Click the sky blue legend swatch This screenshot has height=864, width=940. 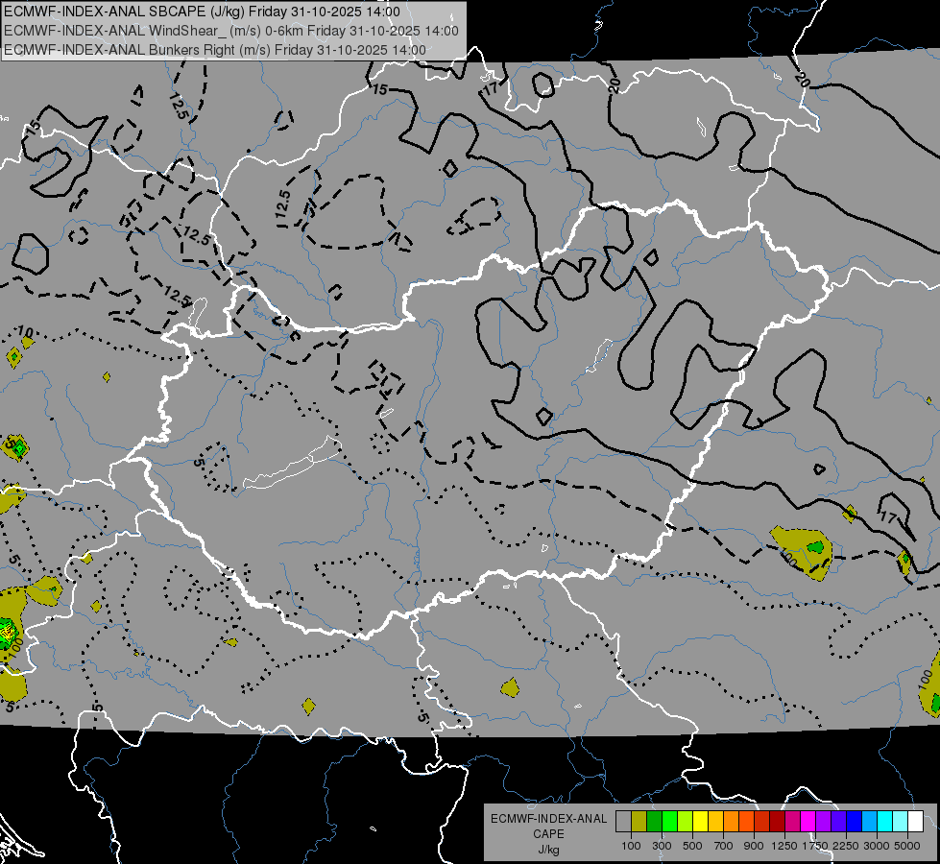(869, 821)
